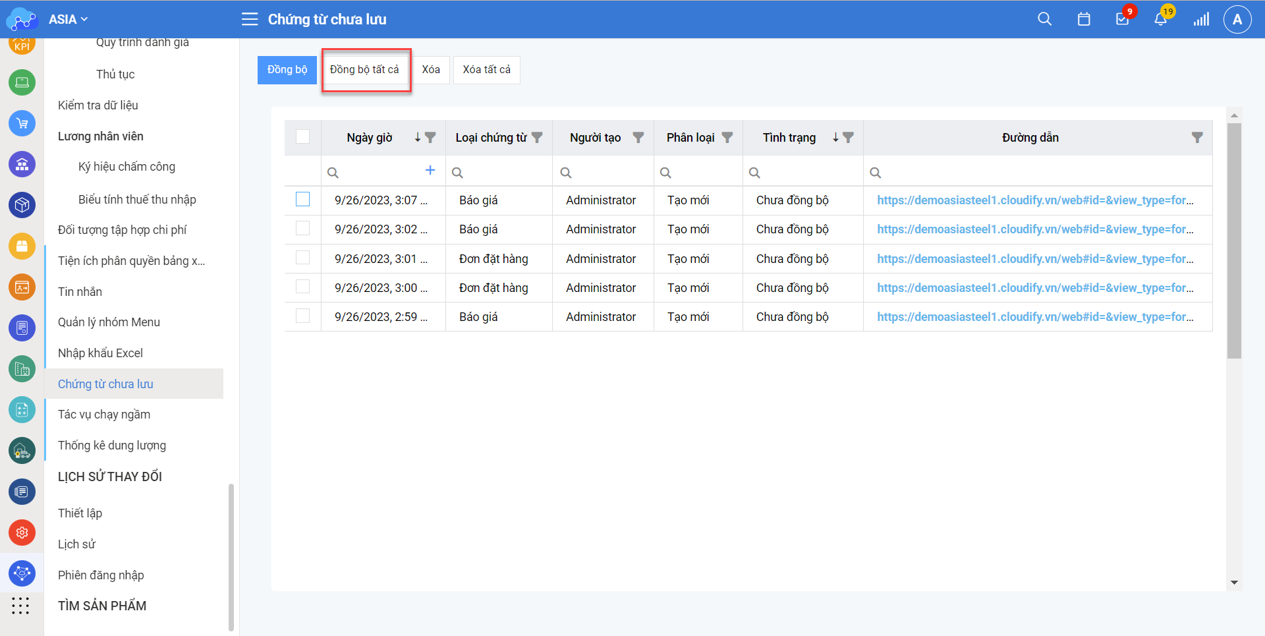Click the signal bars icon

tap(1201, 19)
